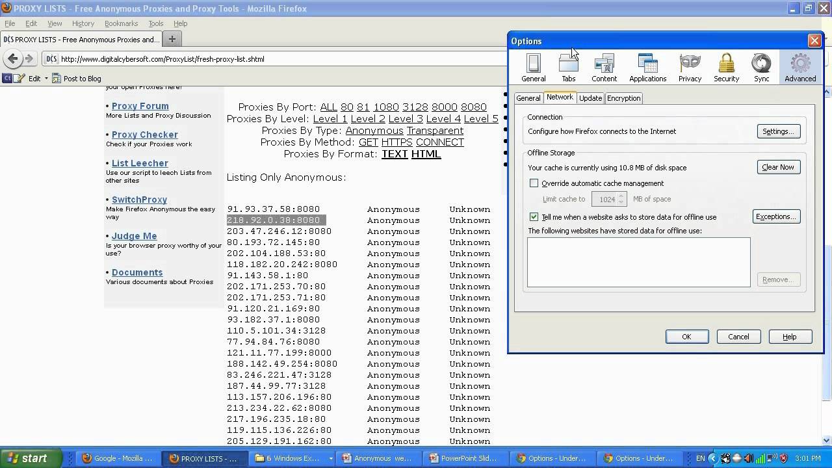The height and width of the screenshot is (468, 832).
Task: Click the Cancel button
Action: (738, 337)
